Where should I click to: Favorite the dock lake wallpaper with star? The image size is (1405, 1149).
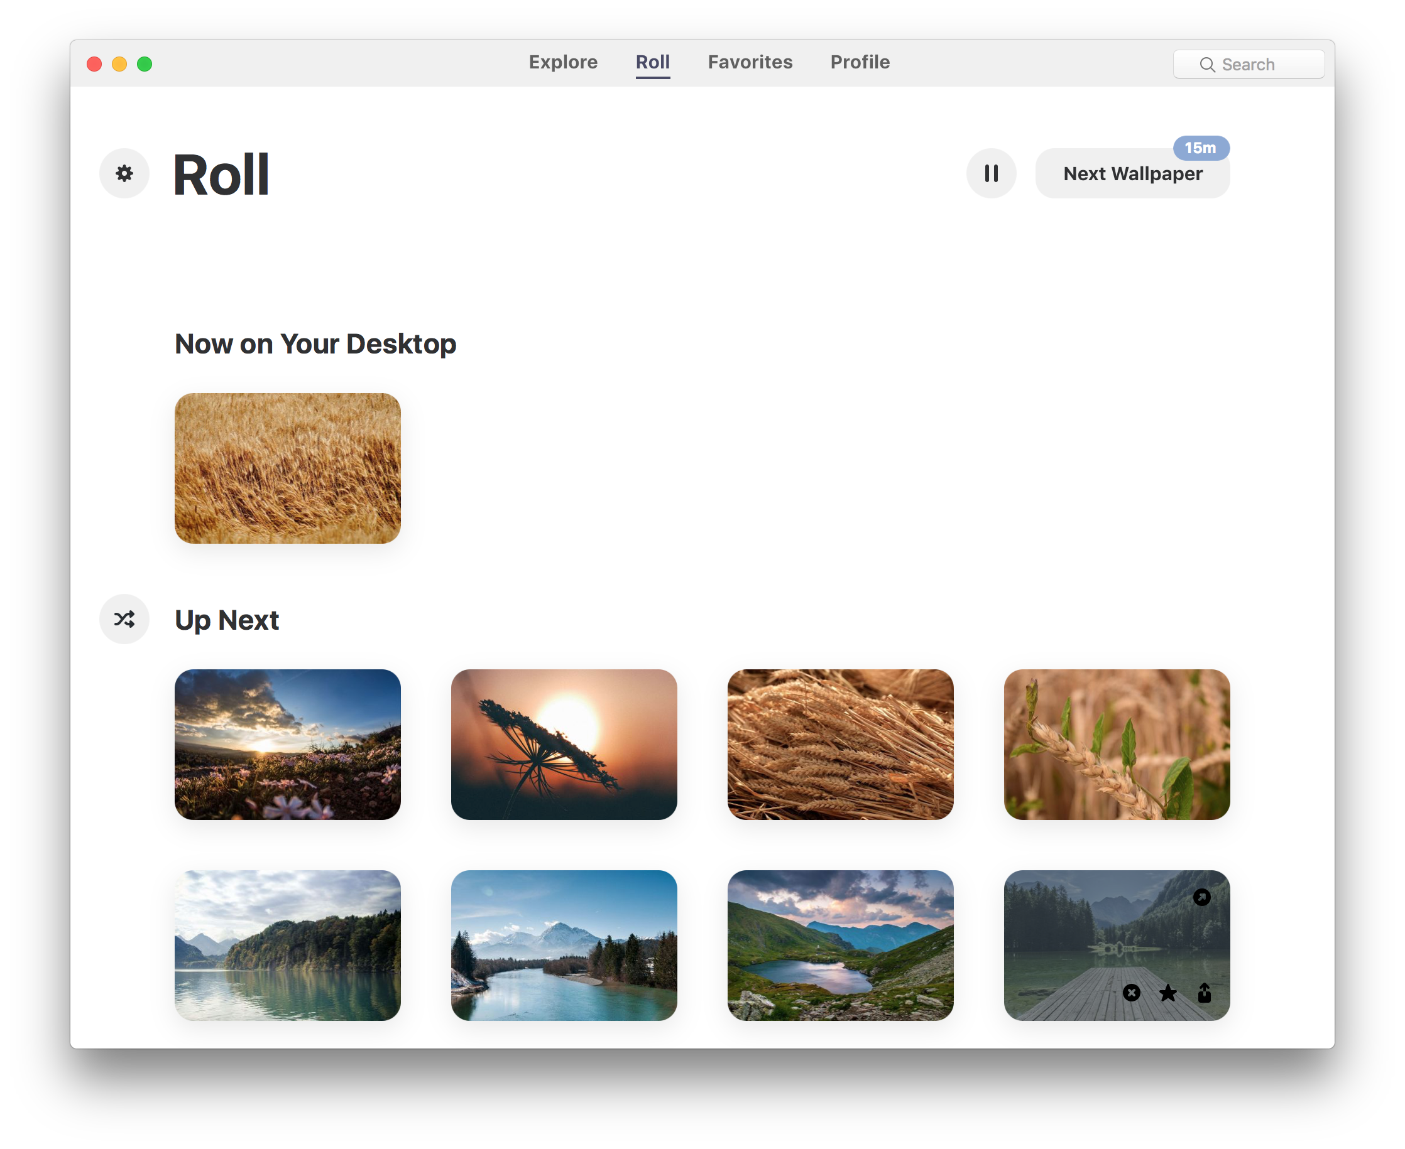click(1167, 992)
